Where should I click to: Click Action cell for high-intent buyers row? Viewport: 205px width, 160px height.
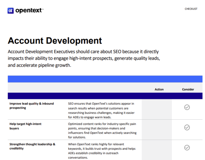[159, 130]
